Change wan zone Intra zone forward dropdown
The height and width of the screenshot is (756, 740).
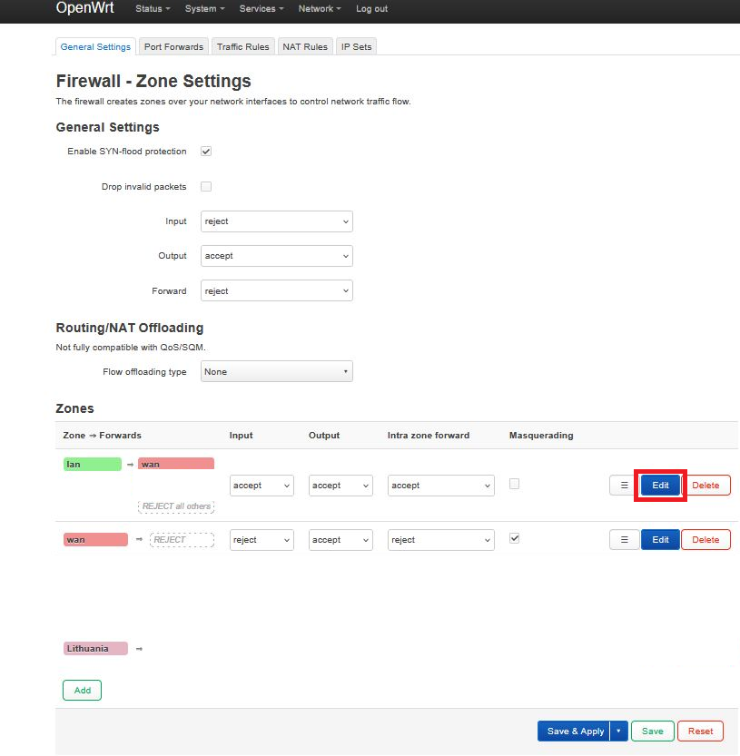(440, 540)
